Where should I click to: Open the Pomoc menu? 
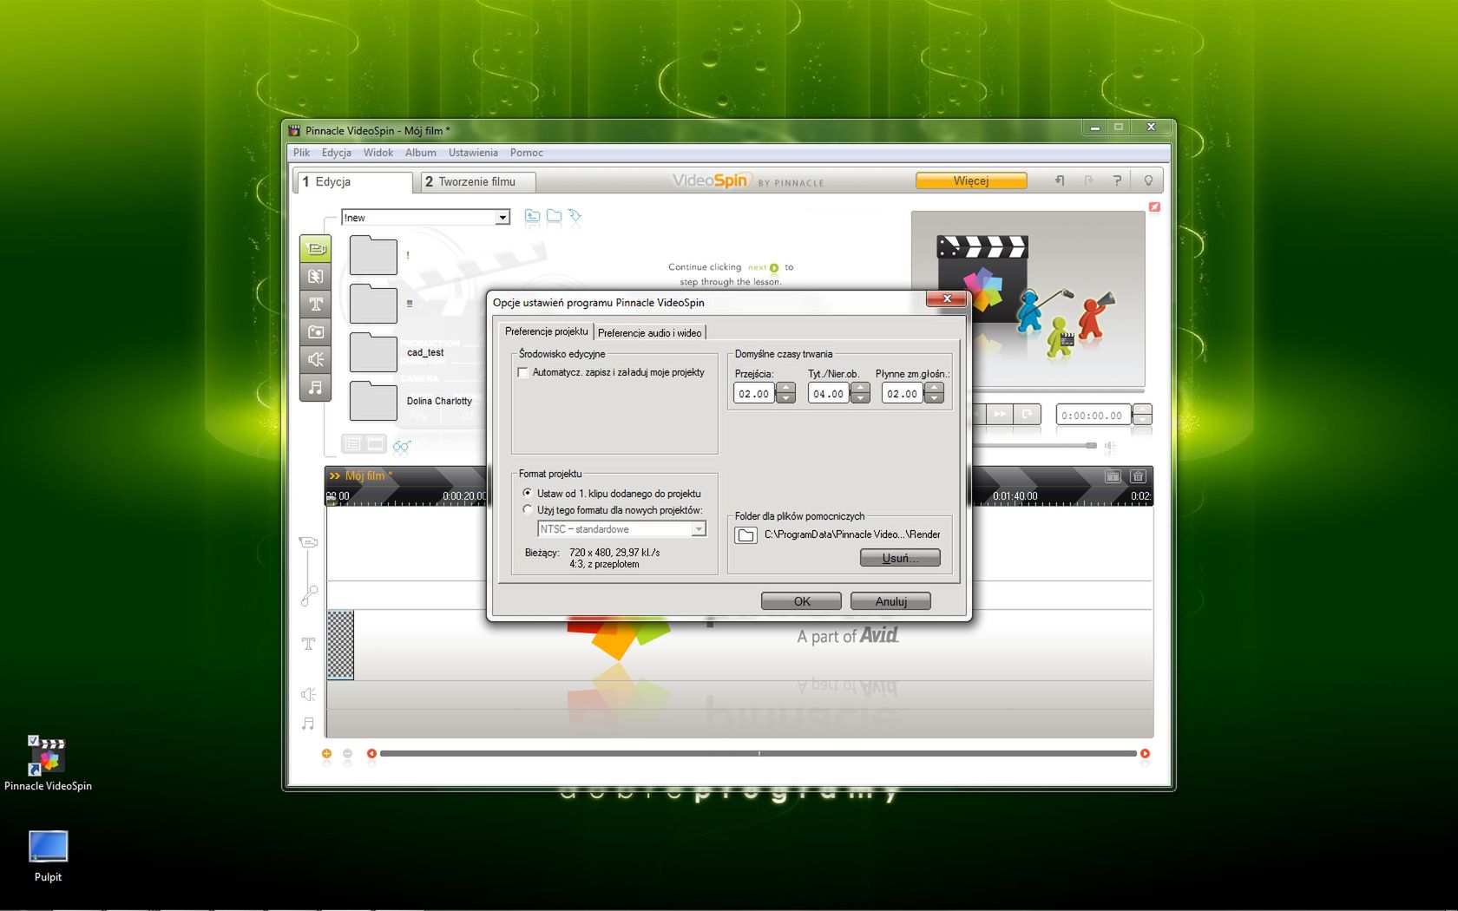click(526, 153)
